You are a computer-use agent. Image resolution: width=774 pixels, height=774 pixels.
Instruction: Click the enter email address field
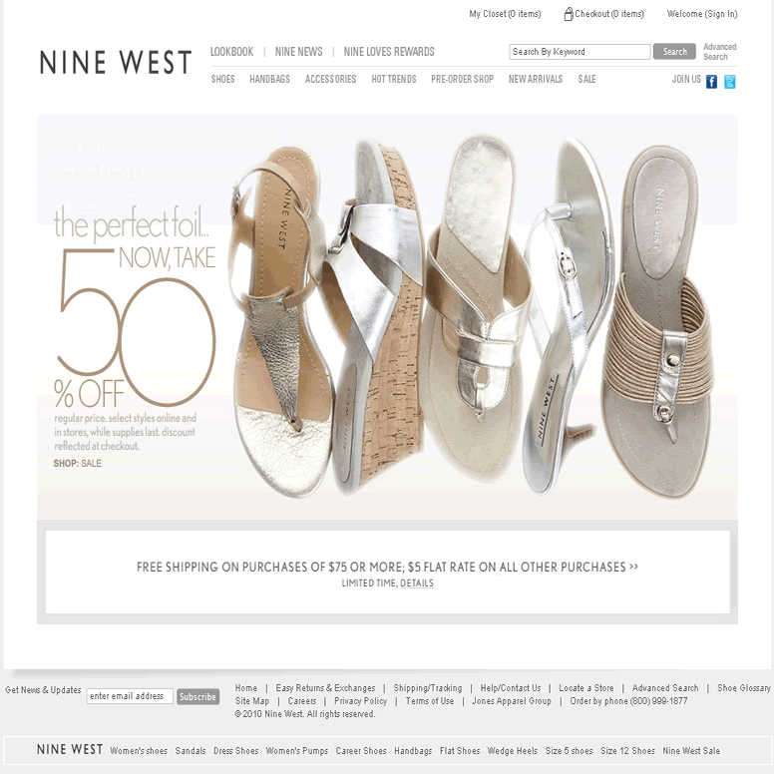pos(130,696)
